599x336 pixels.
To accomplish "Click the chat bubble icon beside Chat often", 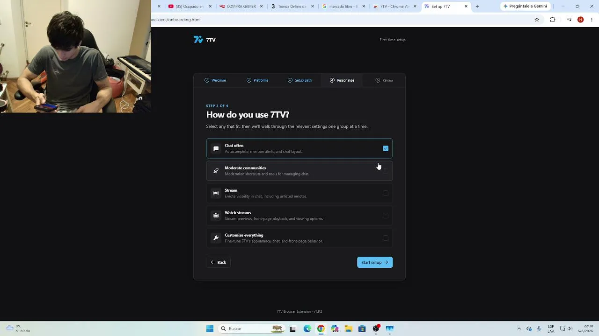I will point(216,148).
